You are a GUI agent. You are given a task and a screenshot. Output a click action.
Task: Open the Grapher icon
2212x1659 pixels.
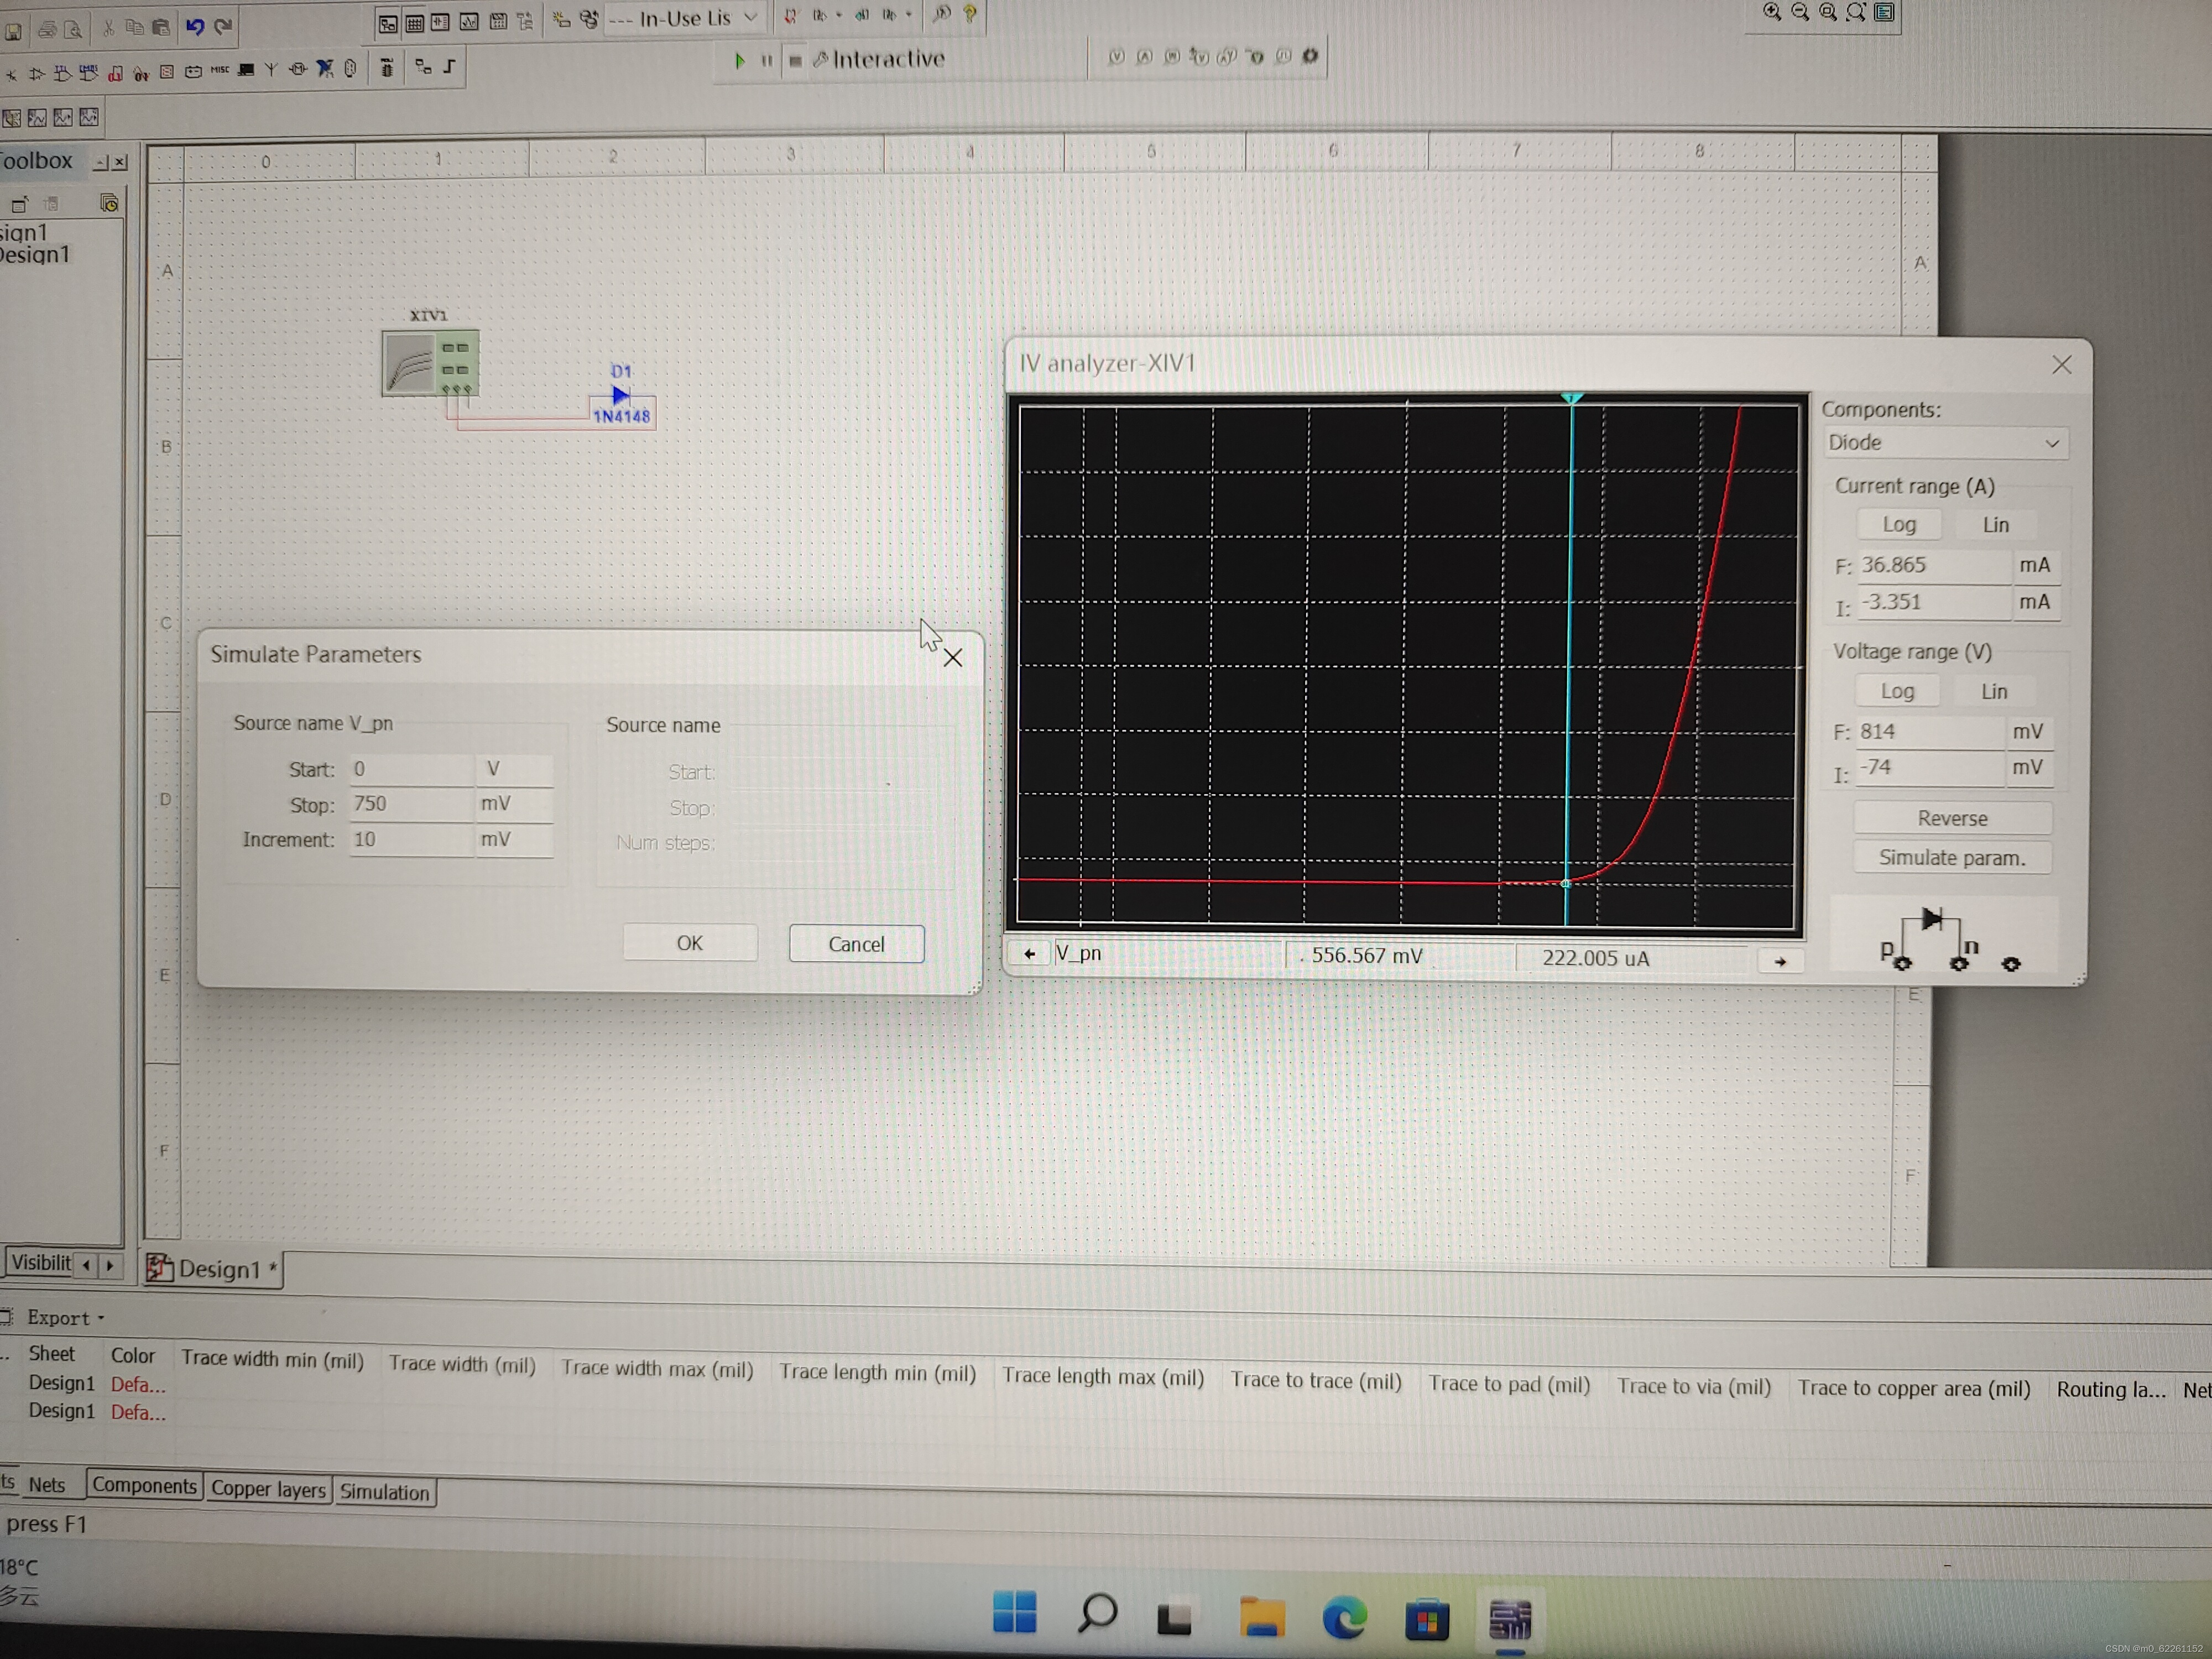click(469, 21)
